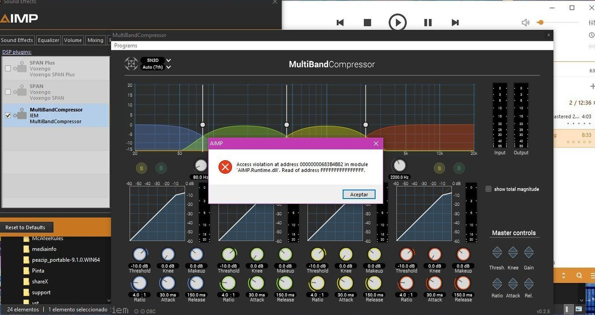Click the blue band Attack knob
Image resolution: width=595 pixels, height=315 pixels.
coord(168,283)
